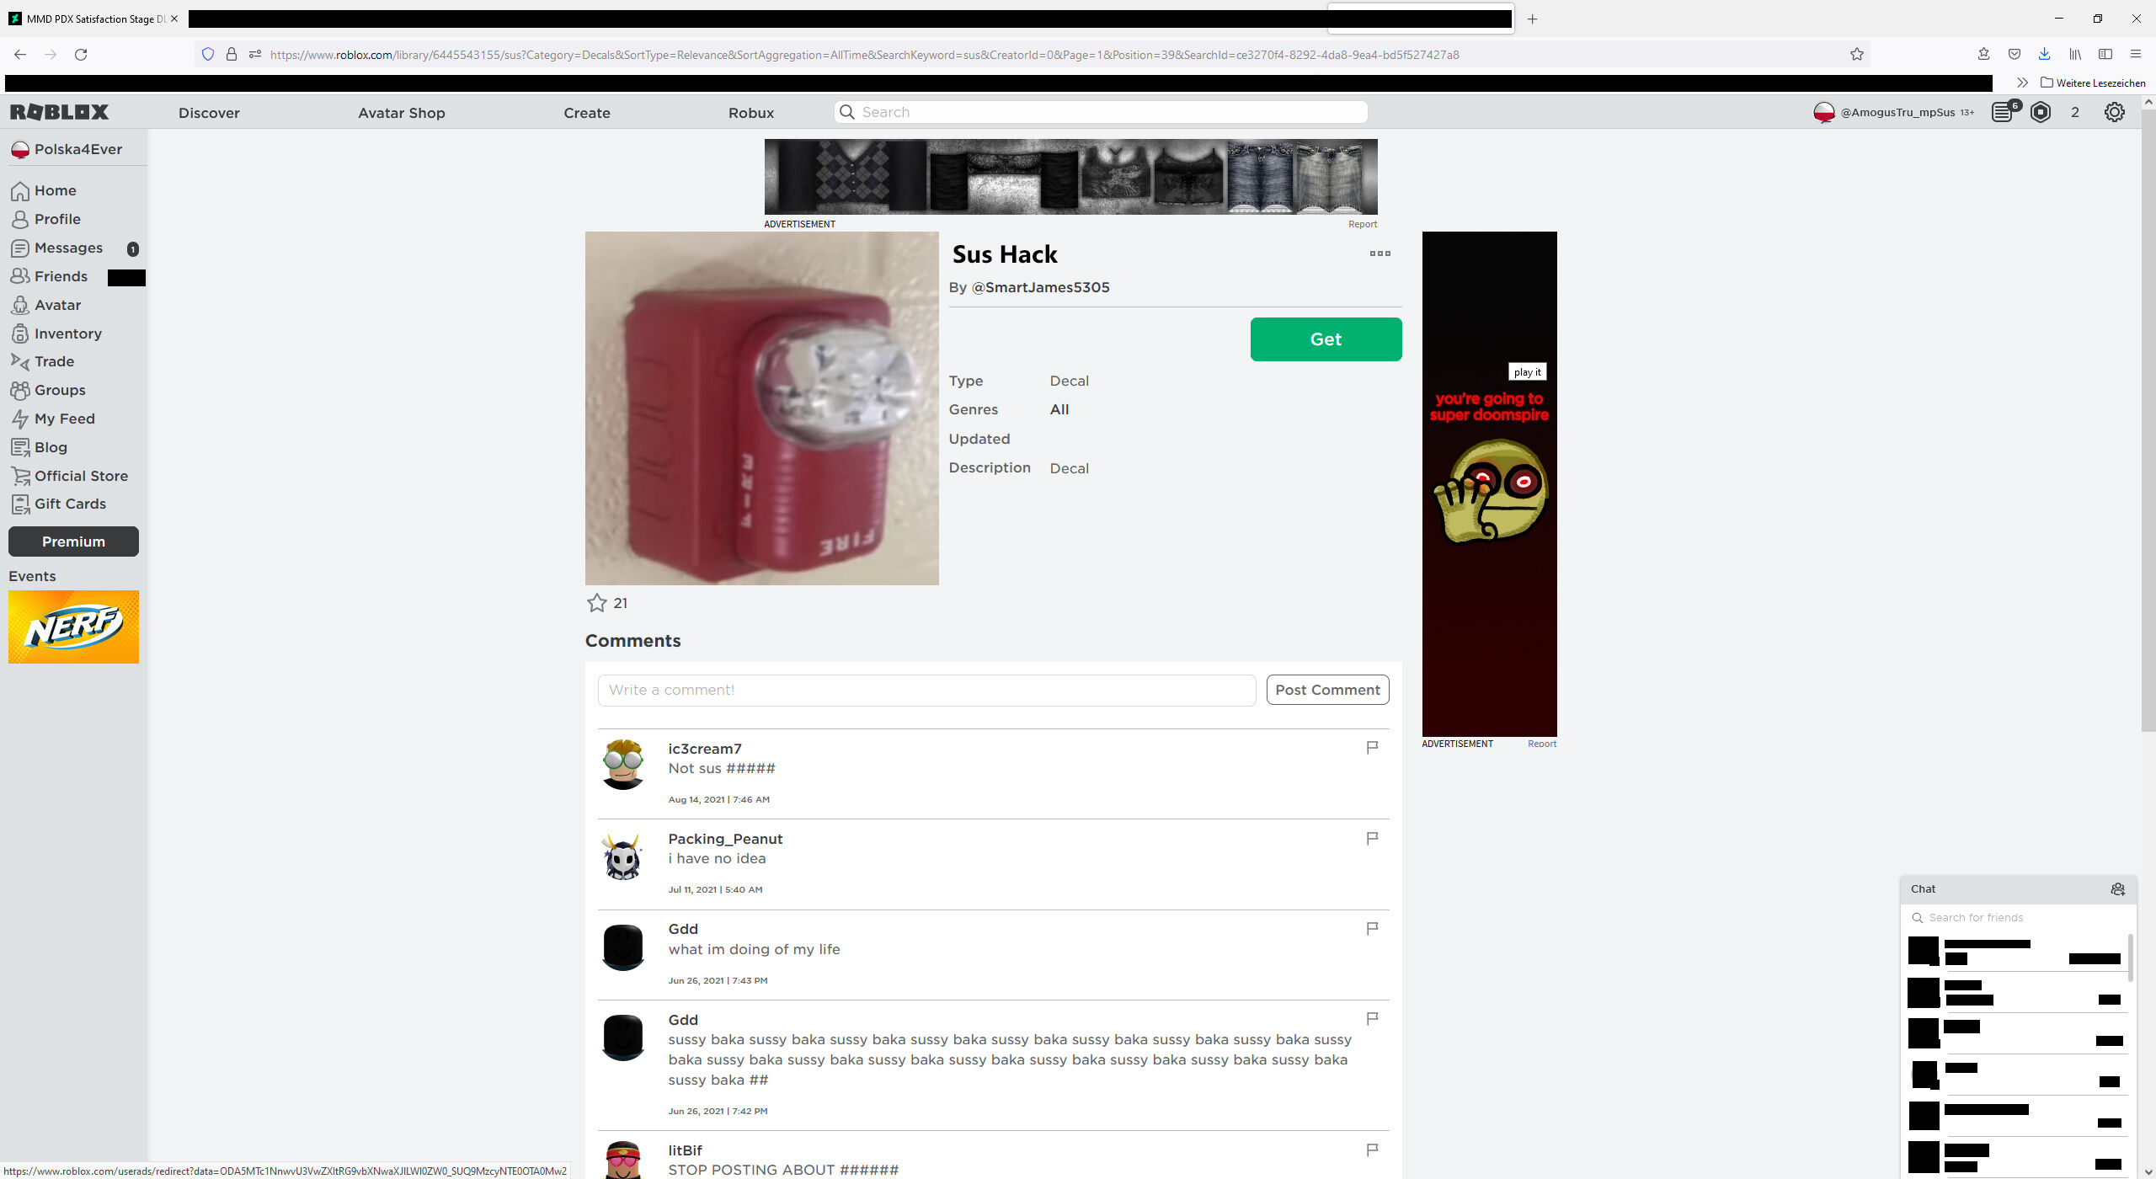Select the Discover menu tab
The width and height of the screenshot is (2156, 1179).
[209, 112]
